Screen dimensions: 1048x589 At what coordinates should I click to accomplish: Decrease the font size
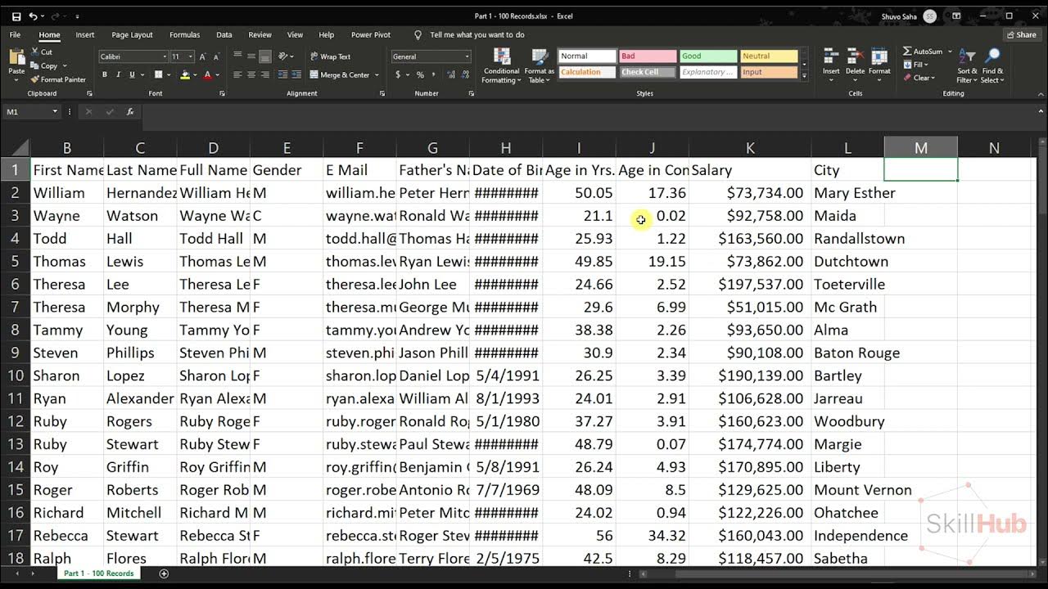216,56
